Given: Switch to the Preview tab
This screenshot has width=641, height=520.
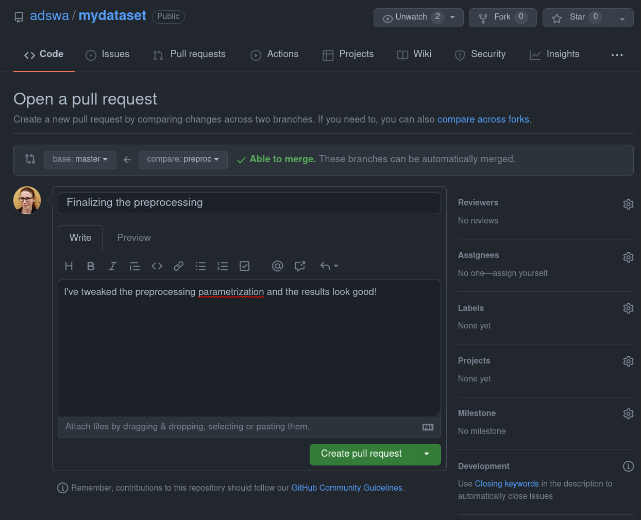Looking at the screenshot, I should pos(134,238).
